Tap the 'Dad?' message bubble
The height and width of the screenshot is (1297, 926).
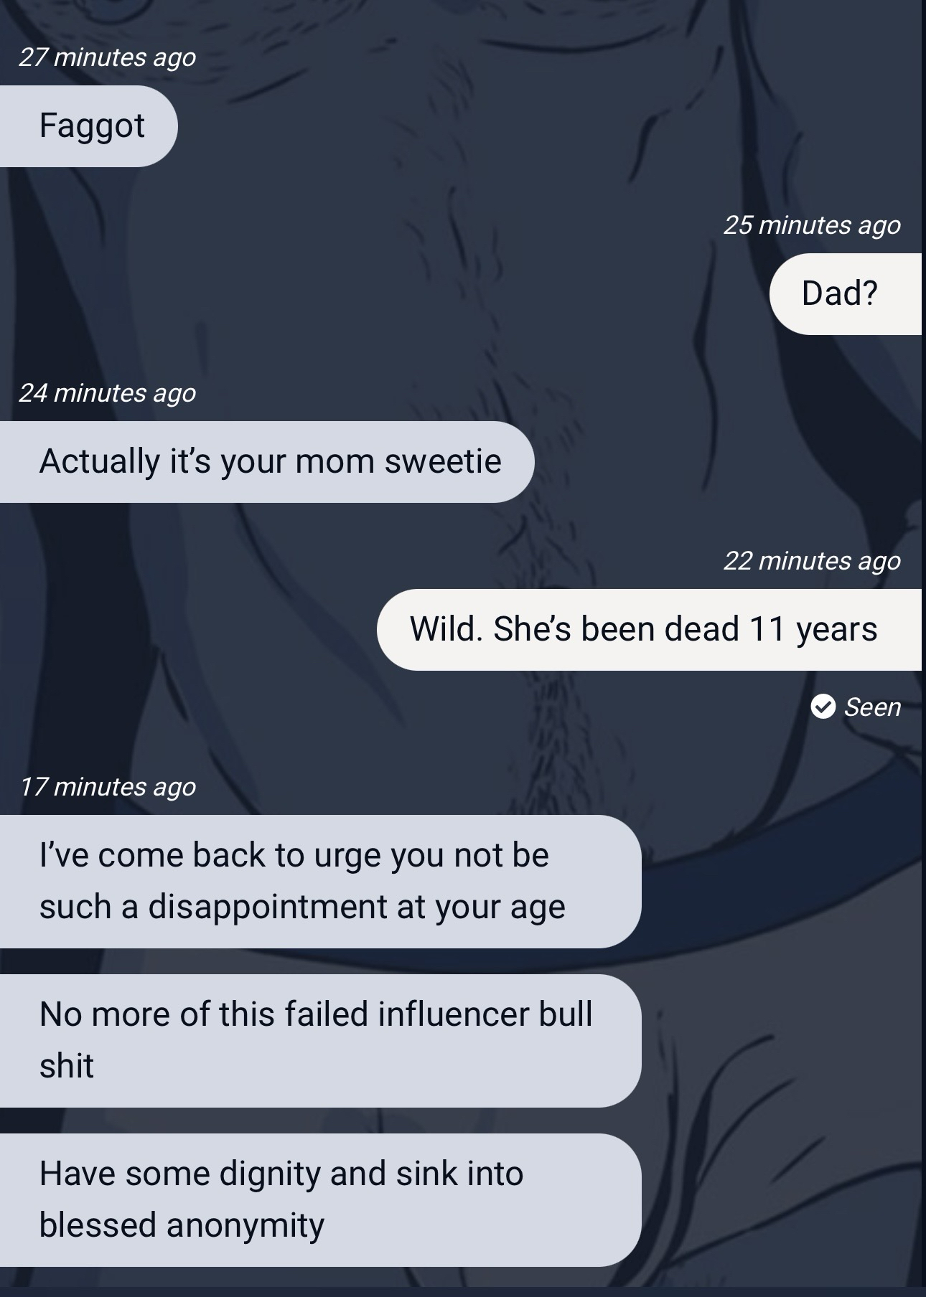tap(846, 293)
